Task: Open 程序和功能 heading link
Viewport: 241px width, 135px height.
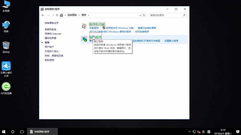Action: pyautogui.click(x=97, y=24)
